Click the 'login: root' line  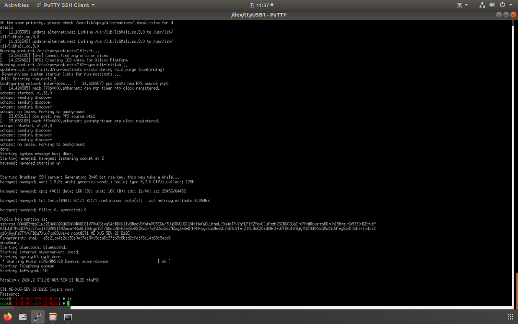[37, 289]
